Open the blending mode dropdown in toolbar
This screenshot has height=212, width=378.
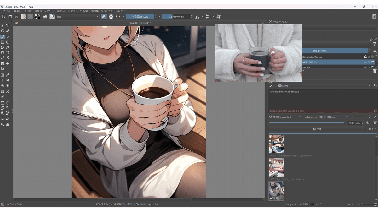[x=77, y=17]
